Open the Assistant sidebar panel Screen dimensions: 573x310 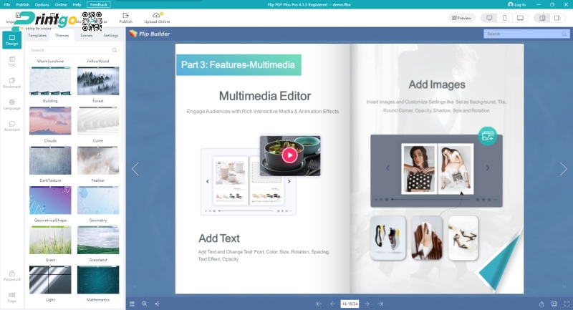(11, 126)
